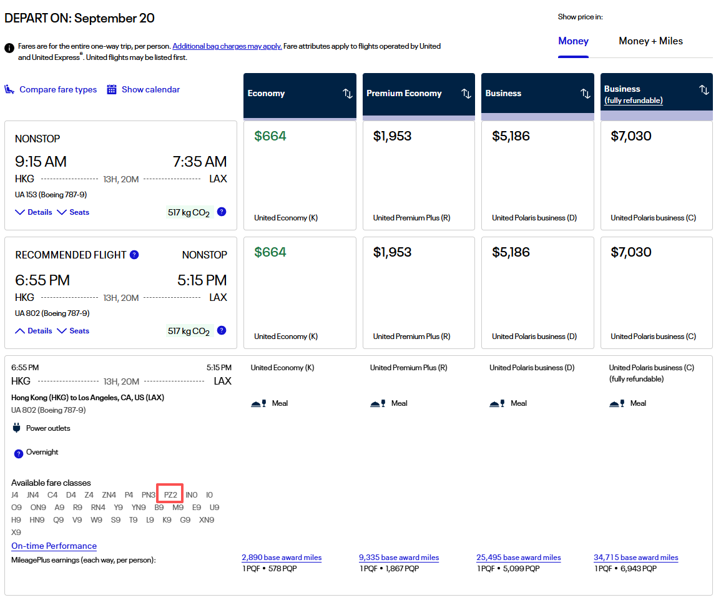
Task: Click the INO fare class code
Action: [x=192, y=495]
